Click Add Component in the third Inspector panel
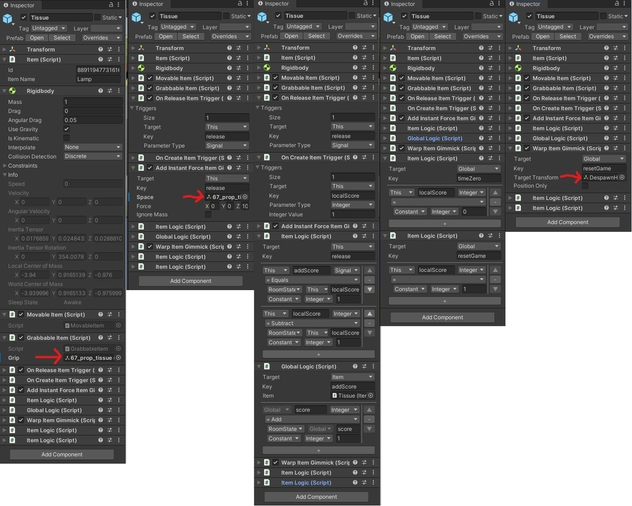The height and width of the screenshot is (506, 632). click(x=317, y=497)
